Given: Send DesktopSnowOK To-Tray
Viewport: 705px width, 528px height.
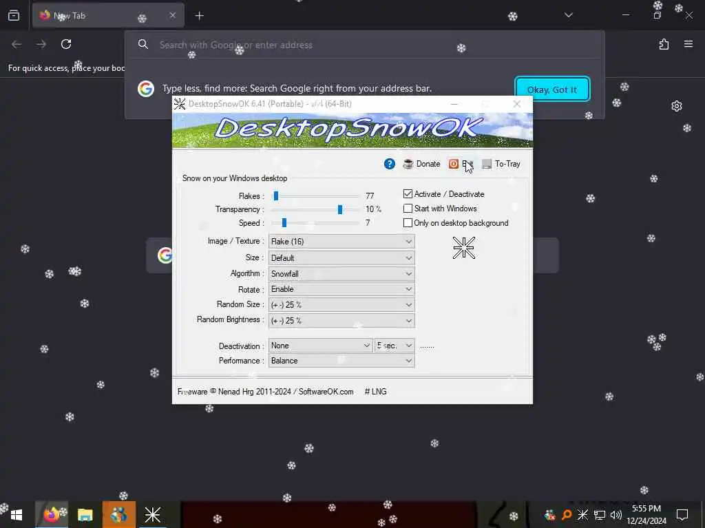Looking at the screenshot, I should [x=501, y=164].
